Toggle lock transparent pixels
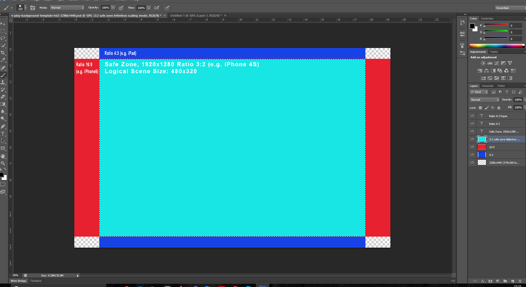526x287 pixels. [x=480, y=108]
